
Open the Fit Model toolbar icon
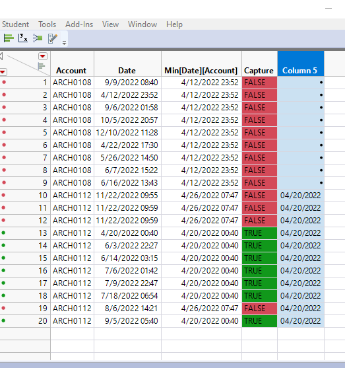pyautogui.click(x=38, y=38)
